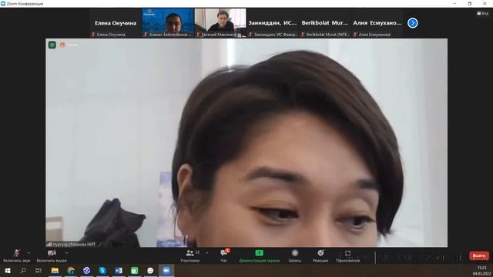The image size is (493, 277).
Task: Open video options arrow beside Включить видео
Action: (66, 253)
